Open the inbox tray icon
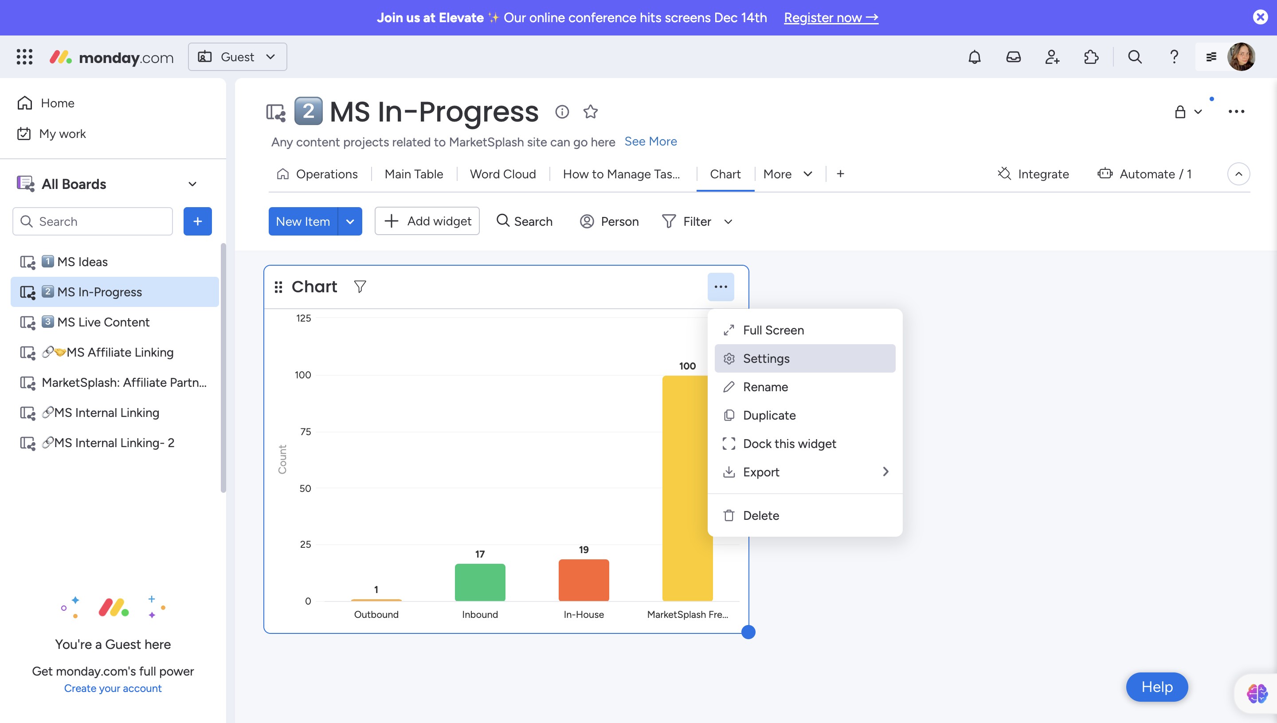 click(1013, 57)
